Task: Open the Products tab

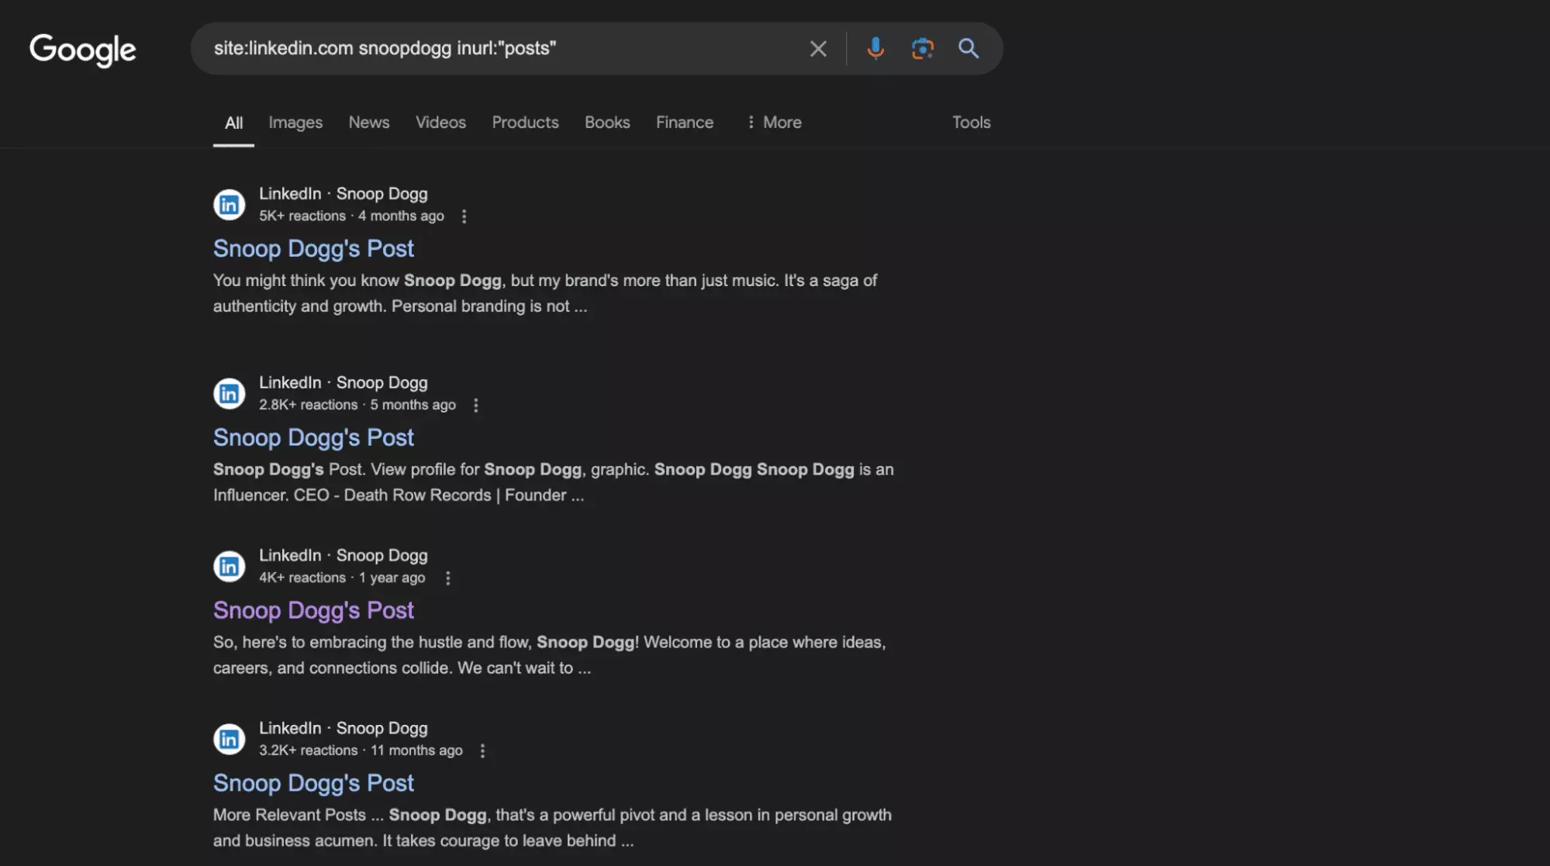Action: 525,122
